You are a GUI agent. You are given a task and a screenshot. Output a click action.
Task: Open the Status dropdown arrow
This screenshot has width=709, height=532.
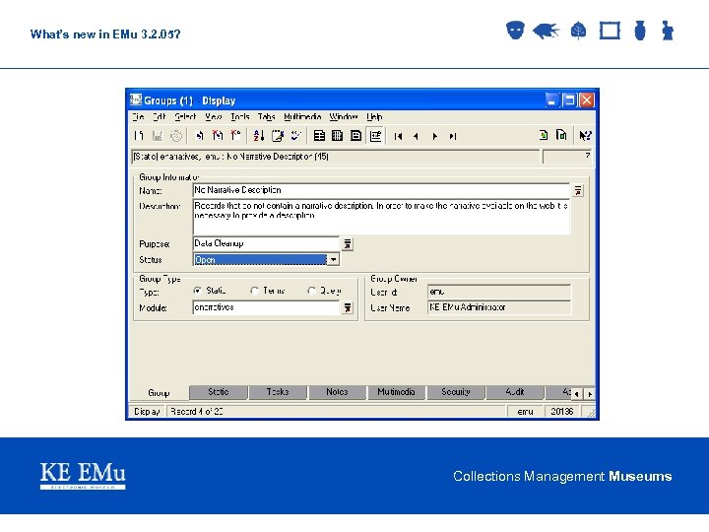pos(333,260)
